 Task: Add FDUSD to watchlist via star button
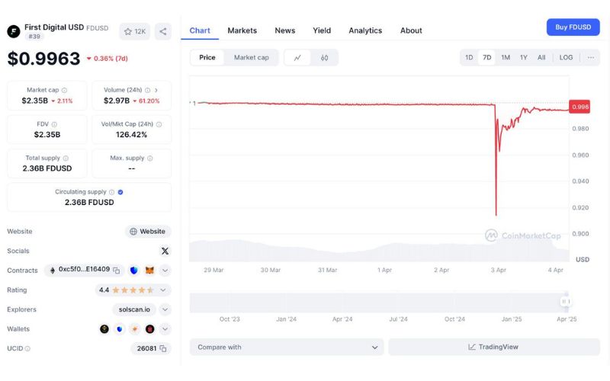(135, 31)
